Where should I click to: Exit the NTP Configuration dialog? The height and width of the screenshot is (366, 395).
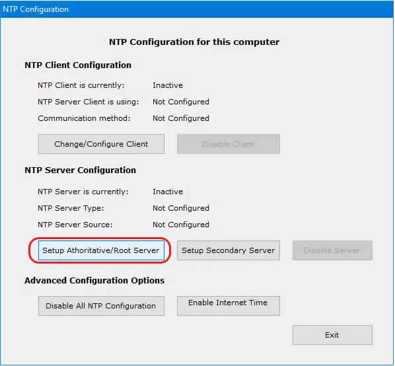[332, 335]
